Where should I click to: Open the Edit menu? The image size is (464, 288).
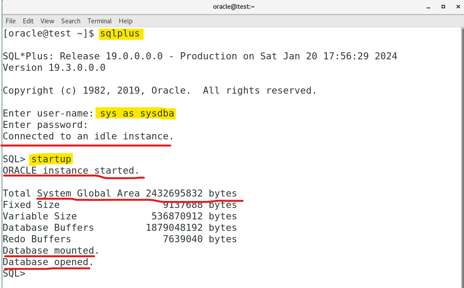point(28,21)
